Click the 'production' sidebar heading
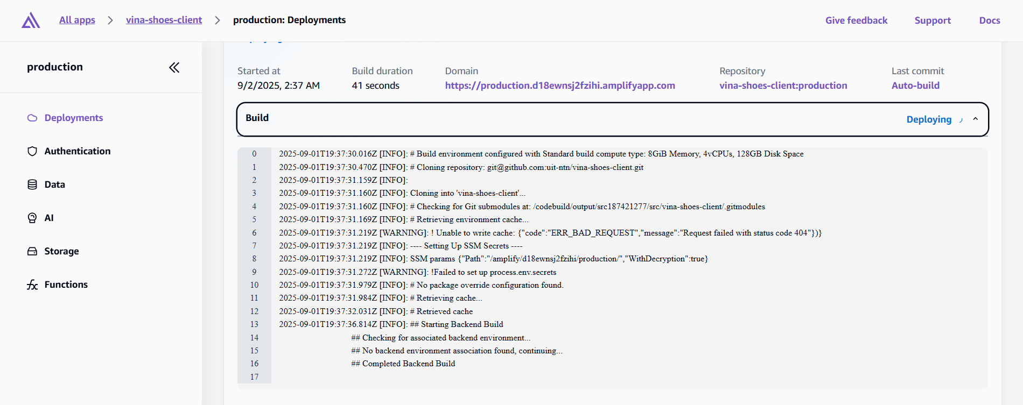1023x405 pixels. click(55, 67)
